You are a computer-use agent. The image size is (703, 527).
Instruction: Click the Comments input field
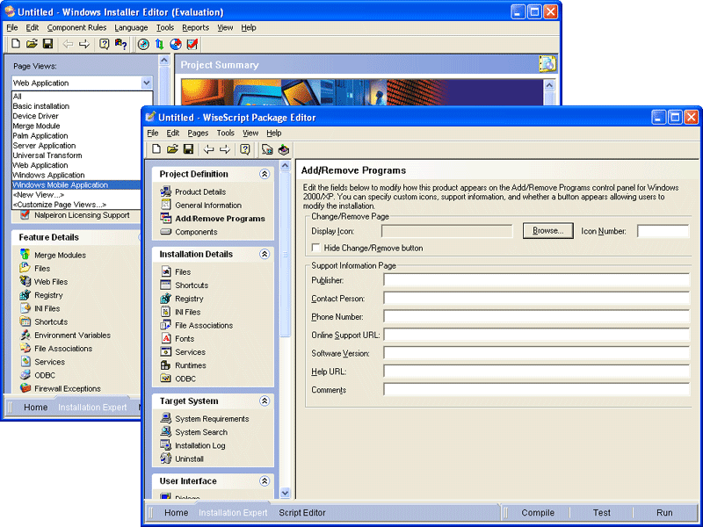pyautogui.click(x=536, y=390)
